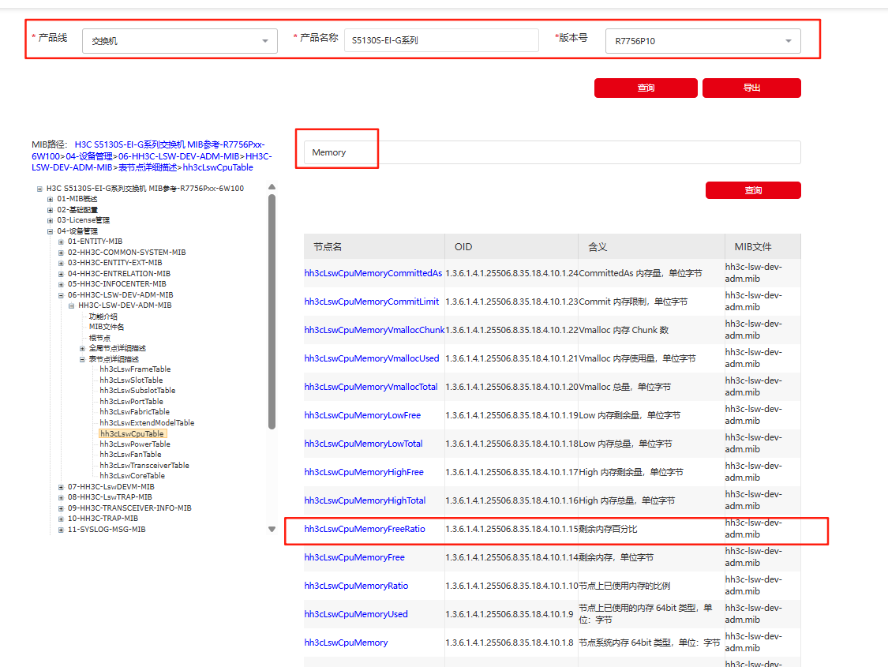Open the hh3cLswCpuMemoryCommittedAs node link
This screenshot has height=667, width=888.
(373, 273)
